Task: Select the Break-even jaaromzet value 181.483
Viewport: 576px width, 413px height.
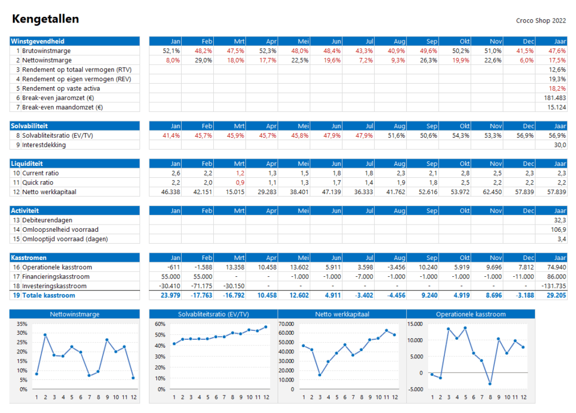Action: (555, 98)
